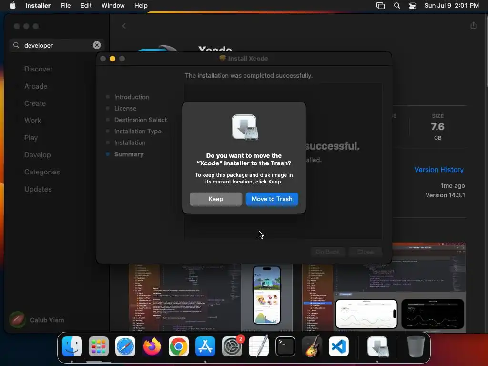488x366 pixels.
Task: Open Control Center in menu bar
Action: click(412, 6)
